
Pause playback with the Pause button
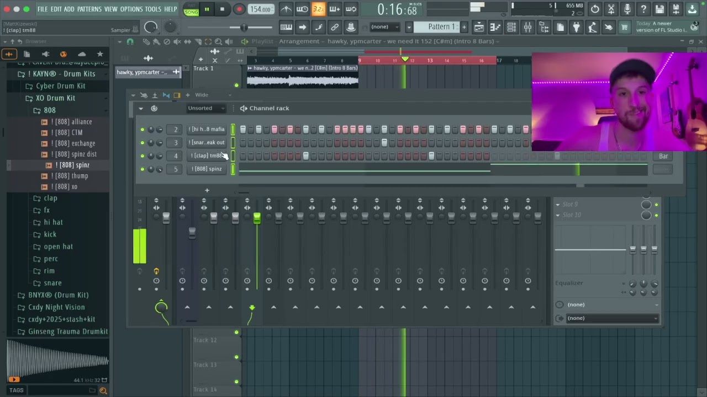207,9
